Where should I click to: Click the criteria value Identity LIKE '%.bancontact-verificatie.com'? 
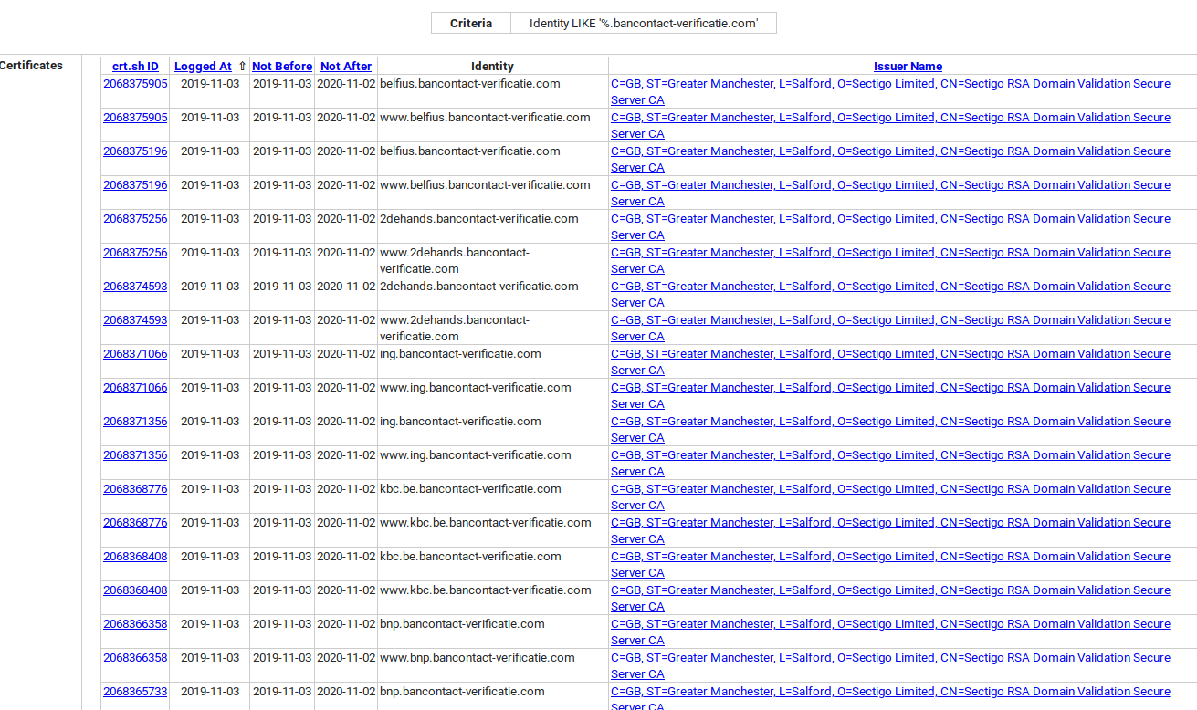pos(644,24)
